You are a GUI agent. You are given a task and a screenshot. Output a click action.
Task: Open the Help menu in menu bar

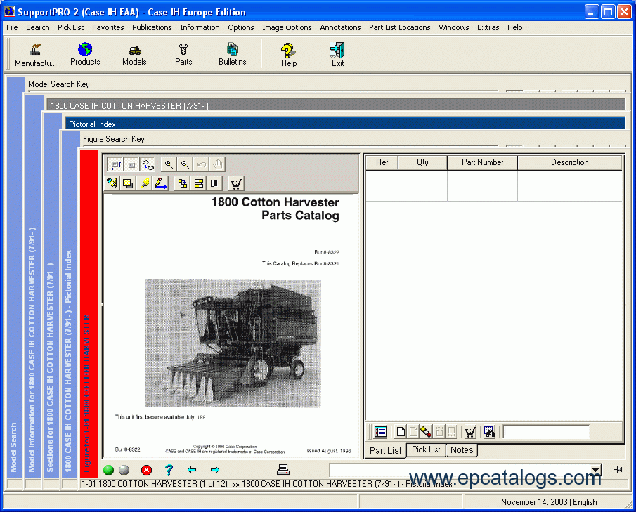tap(514, 27)
